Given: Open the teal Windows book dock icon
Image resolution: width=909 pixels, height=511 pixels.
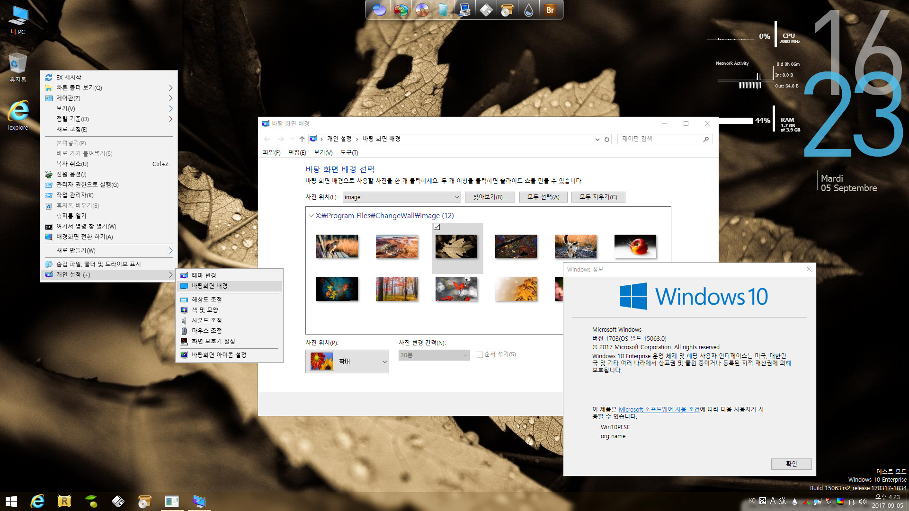Looking at the screenshot, I should pos(443,10).
